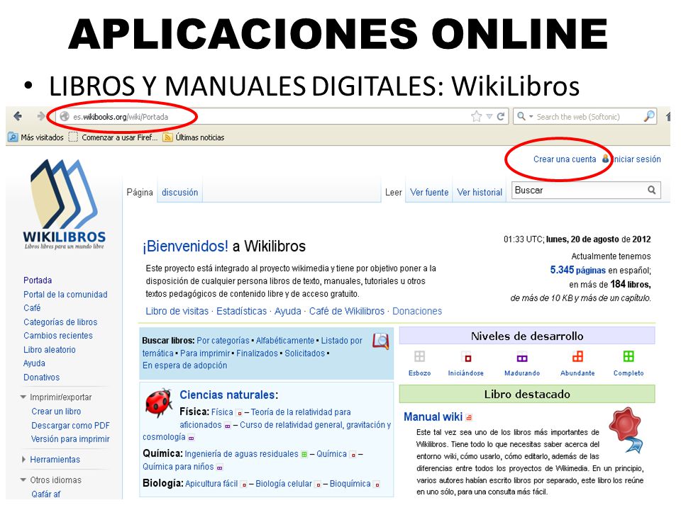Open En espera de adopción link
681x510 pixels.
(184, 365)
